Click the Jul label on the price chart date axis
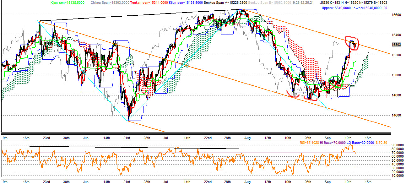The height and width of the screenshot is (184, 406). point(166,138)
